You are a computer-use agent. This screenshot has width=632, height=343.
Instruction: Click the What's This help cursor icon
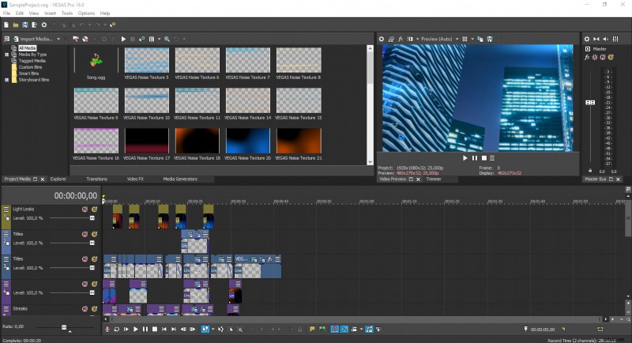pos(112,25)
